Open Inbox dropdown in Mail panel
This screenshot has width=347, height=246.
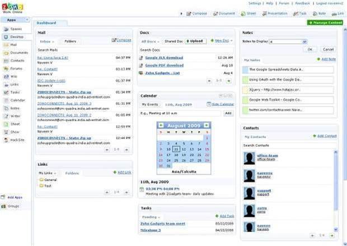point(47,41)
